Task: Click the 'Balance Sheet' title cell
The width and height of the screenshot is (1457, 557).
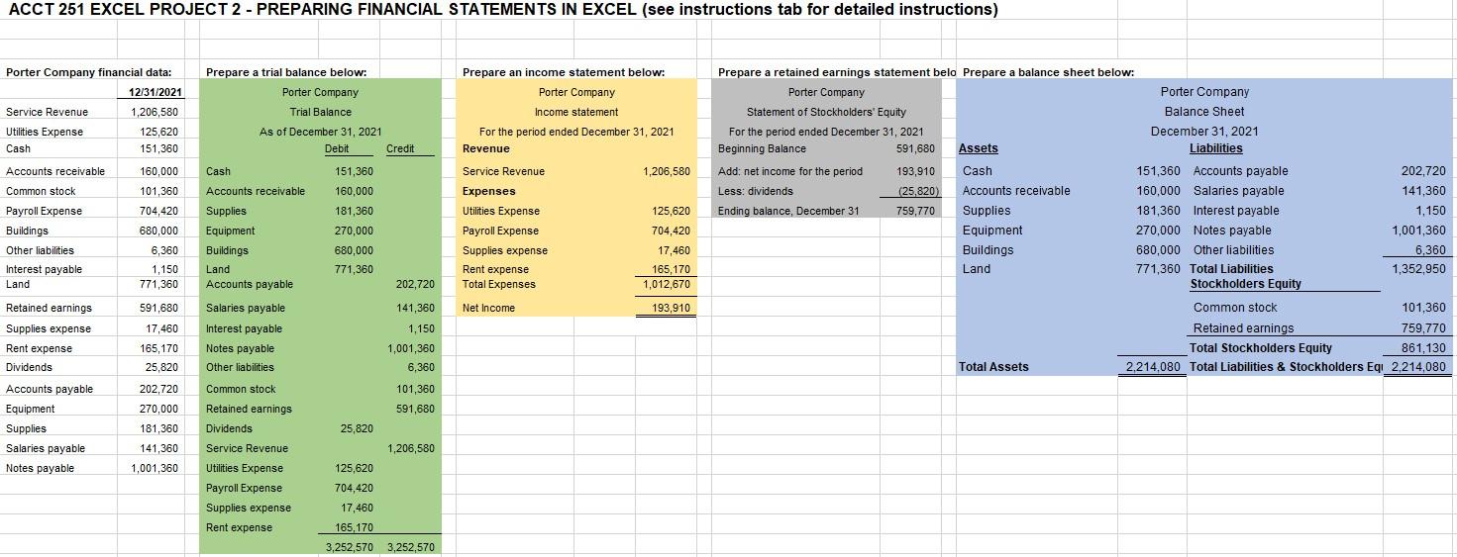Action: (x=1204, y=112)
